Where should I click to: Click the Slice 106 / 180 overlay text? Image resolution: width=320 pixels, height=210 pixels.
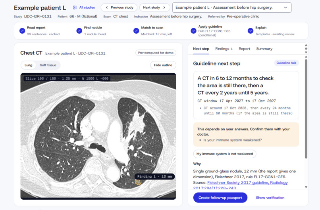(67, 78)
